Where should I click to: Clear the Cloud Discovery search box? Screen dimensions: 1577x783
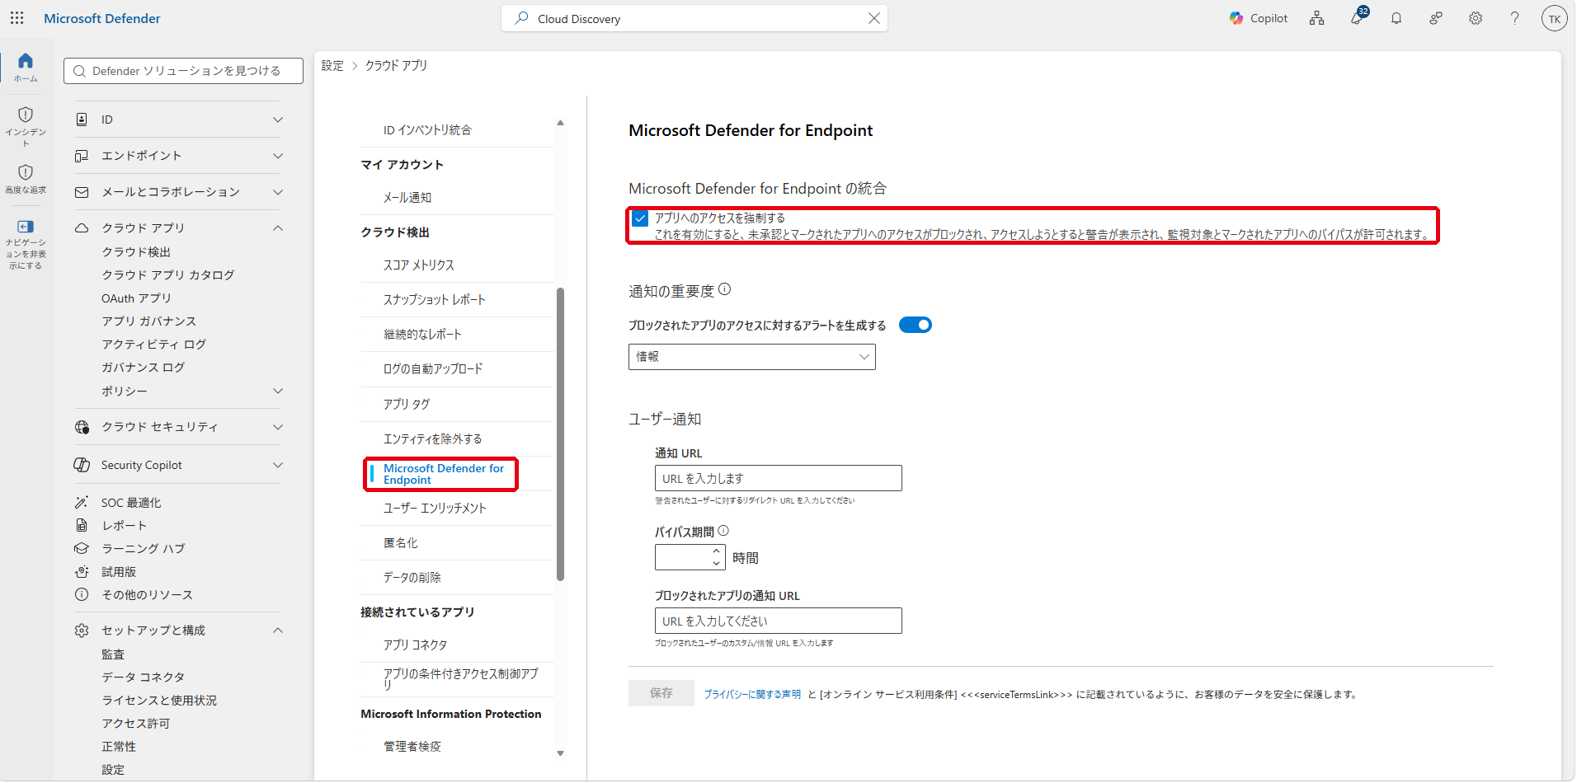click(x=873, y=18)
